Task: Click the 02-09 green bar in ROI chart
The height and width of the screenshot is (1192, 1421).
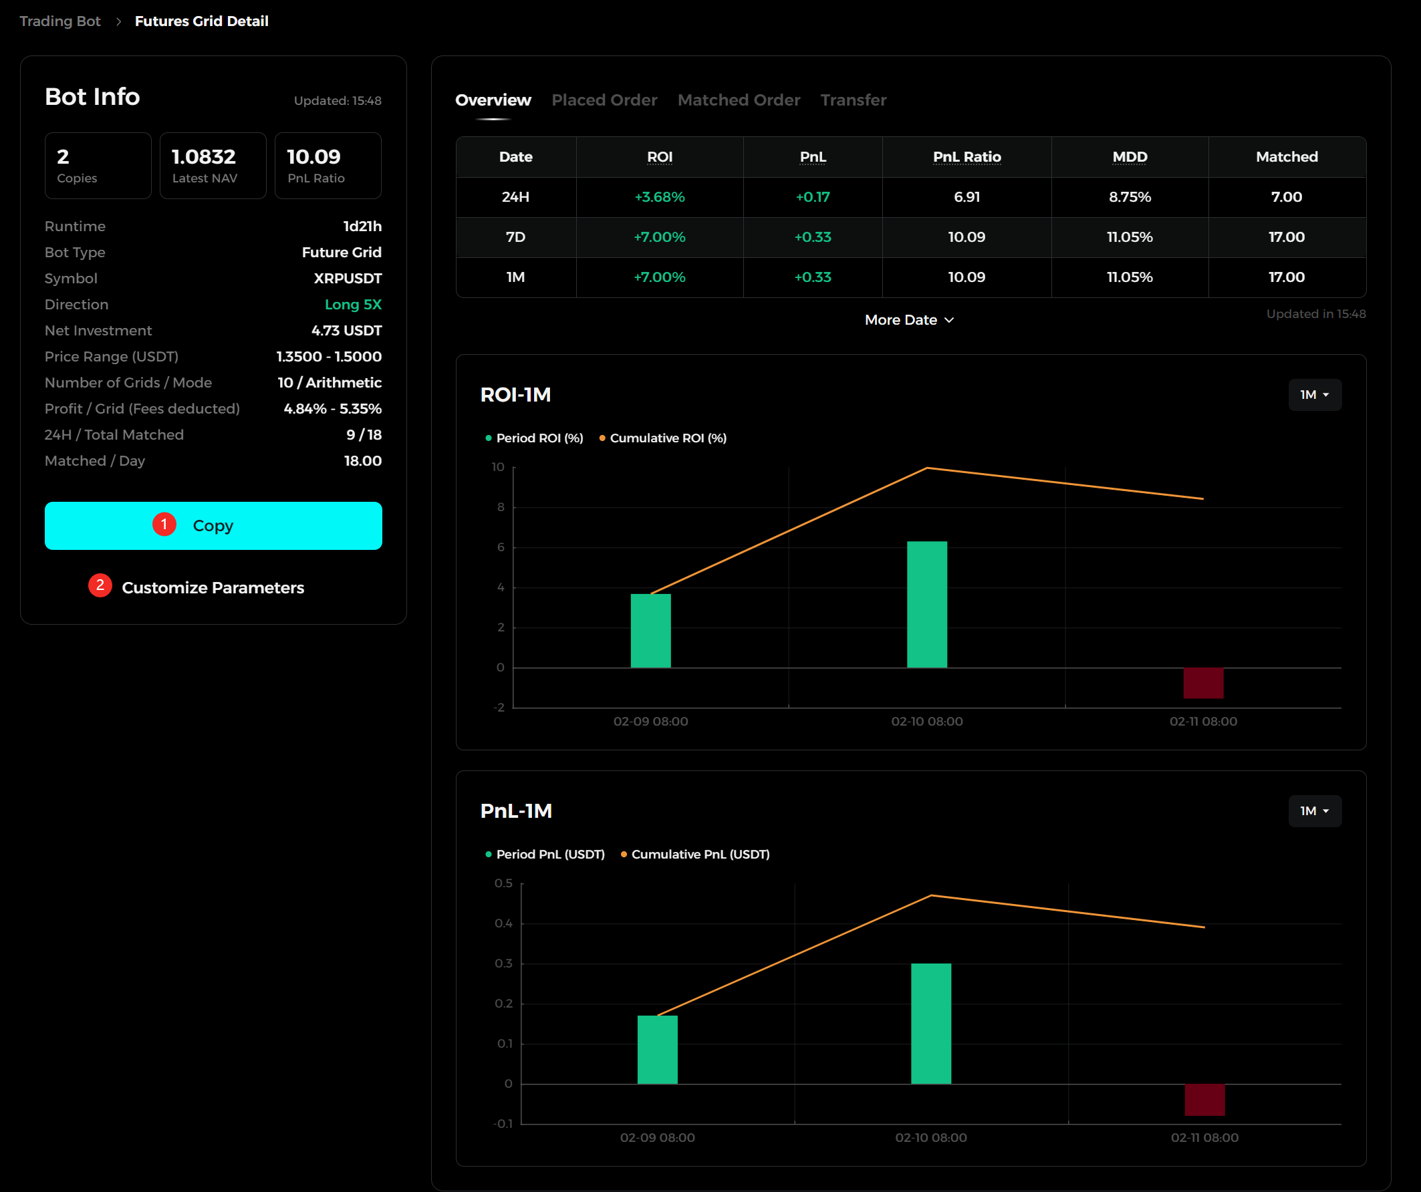Action: [x=651, y=631]
